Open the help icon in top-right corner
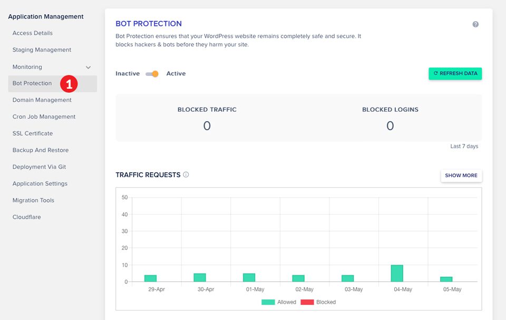This screenshot has width=506, height=320. 475,24
